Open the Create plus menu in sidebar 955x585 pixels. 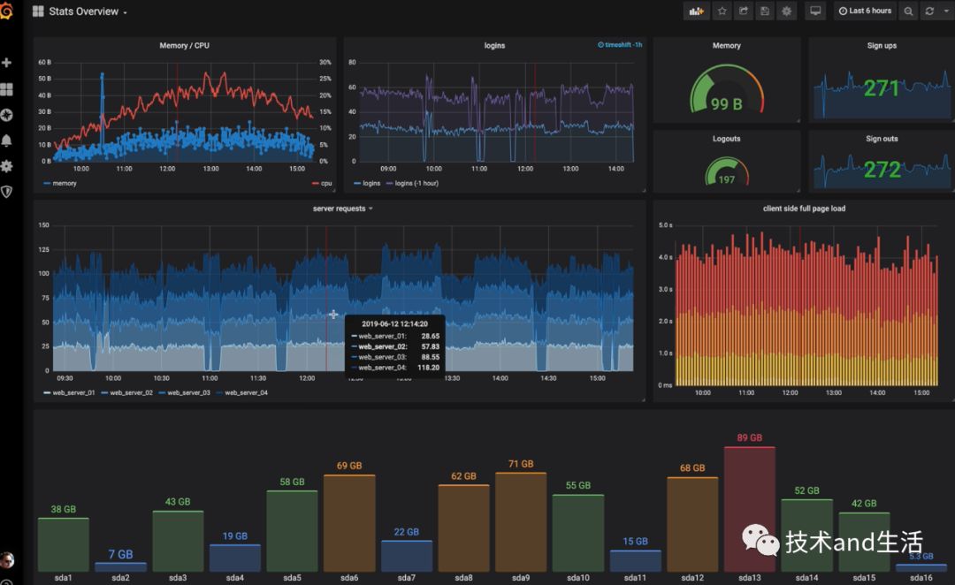pyautogui.click(x=7, y=63)
